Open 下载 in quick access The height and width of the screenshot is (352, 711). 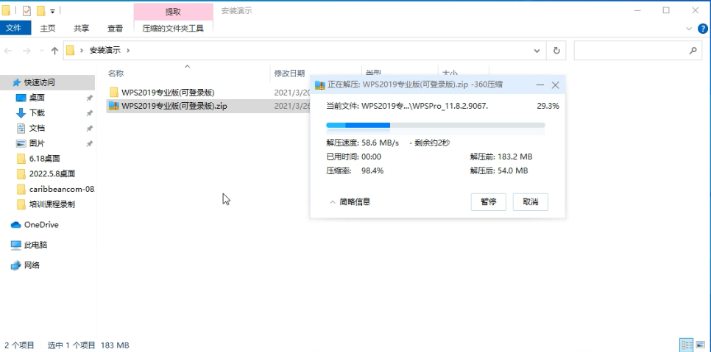click(x=37, y=112)
